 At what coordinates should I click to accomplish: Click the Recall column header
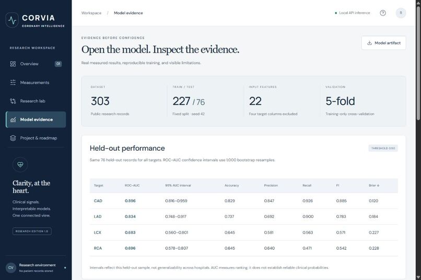pos(307,186)
